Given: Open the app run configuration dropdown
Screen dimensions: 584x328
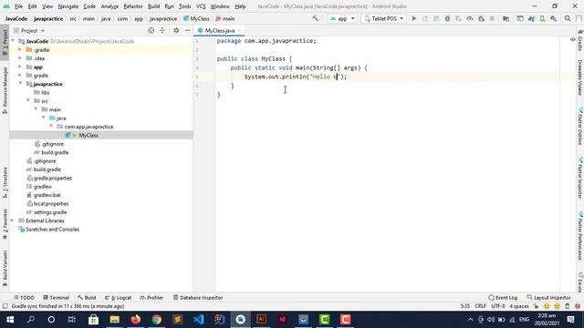Looking at the screenshot, I should 342,18.
